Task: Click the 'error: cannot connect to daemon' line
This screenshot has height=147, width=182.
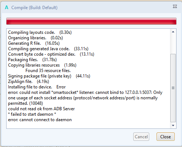Action: [40, 120]
